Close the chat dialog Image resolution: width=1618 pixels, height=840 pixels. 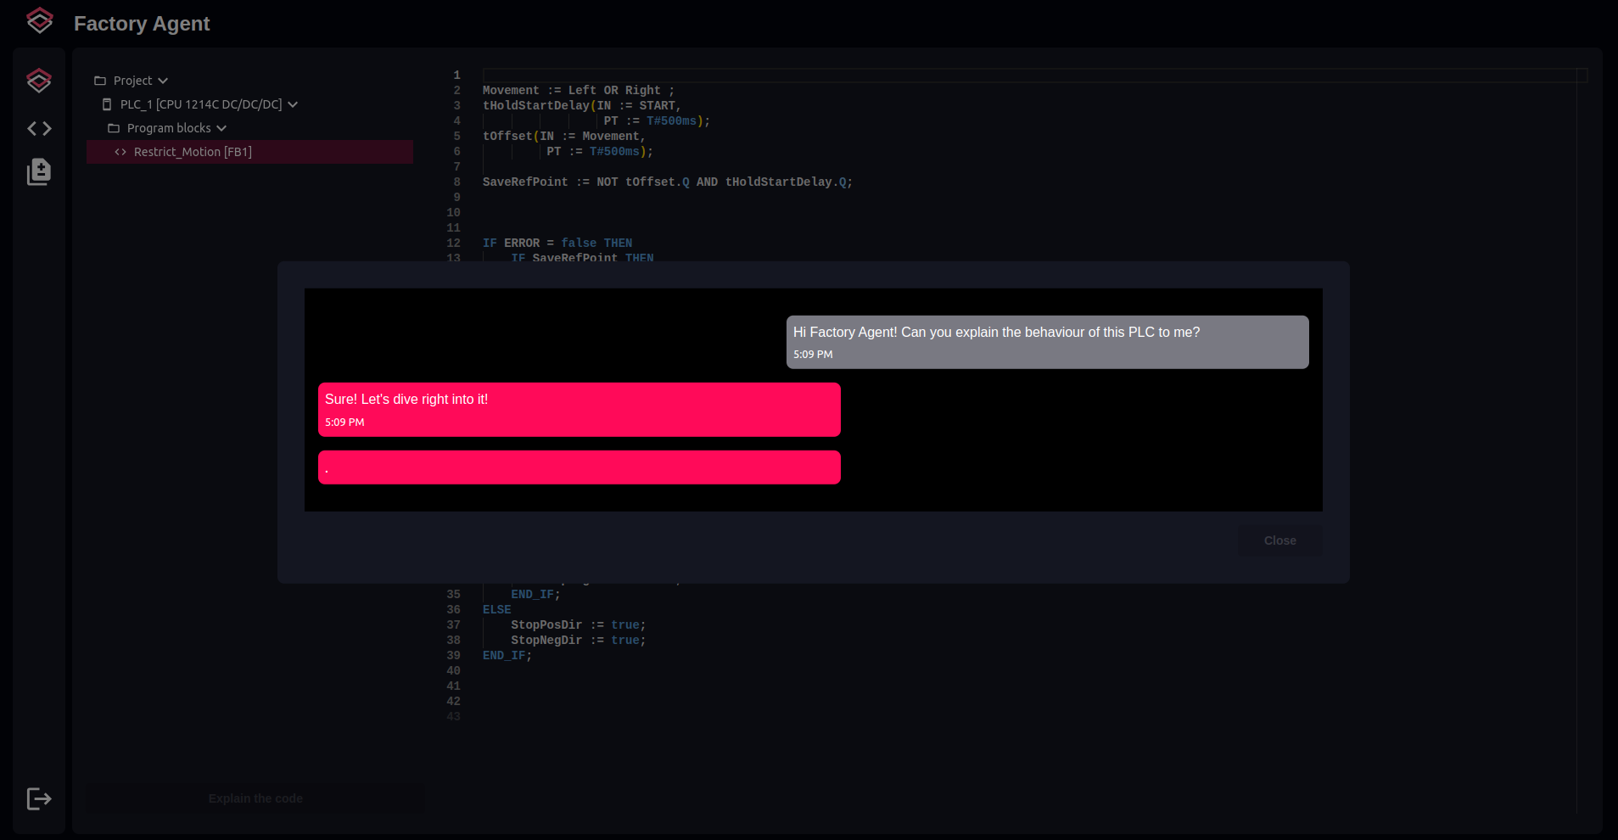[1279, 540]
